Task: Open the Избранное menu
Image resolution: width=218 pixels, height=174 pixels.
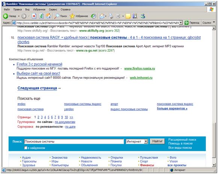Action: (39, 9)
